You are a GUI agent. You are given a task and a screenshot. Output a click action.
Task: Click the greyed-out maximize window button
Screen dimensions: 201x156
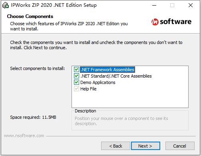point(172,5)
